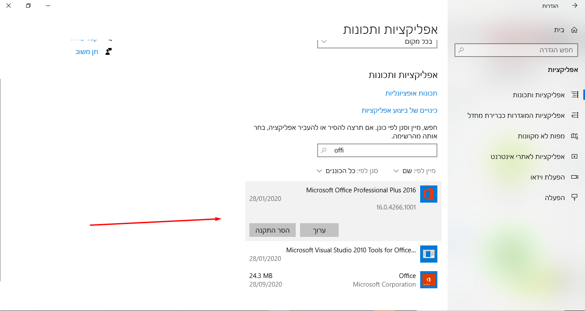
Task: Click the Modify (ערוך) button
Action: click(319, 230)
